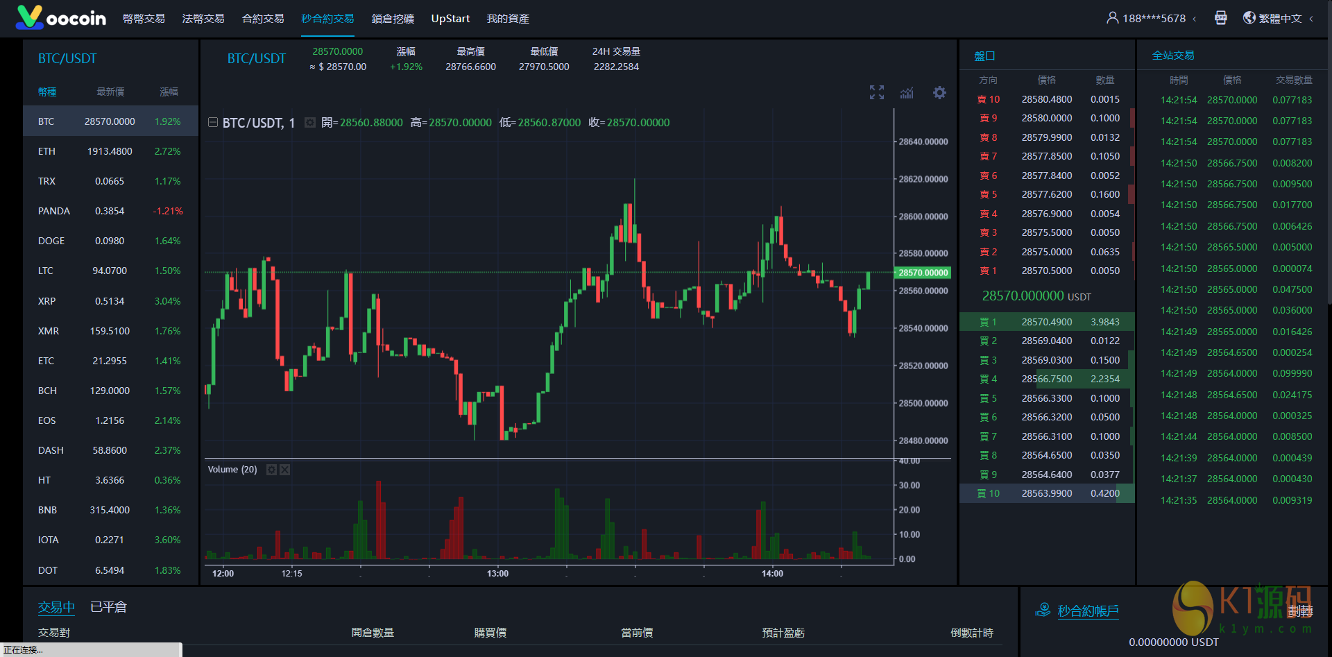Open the 秒合約帳戶 link
Screen dimensions: 1332x657
(x=1088, y=611)
